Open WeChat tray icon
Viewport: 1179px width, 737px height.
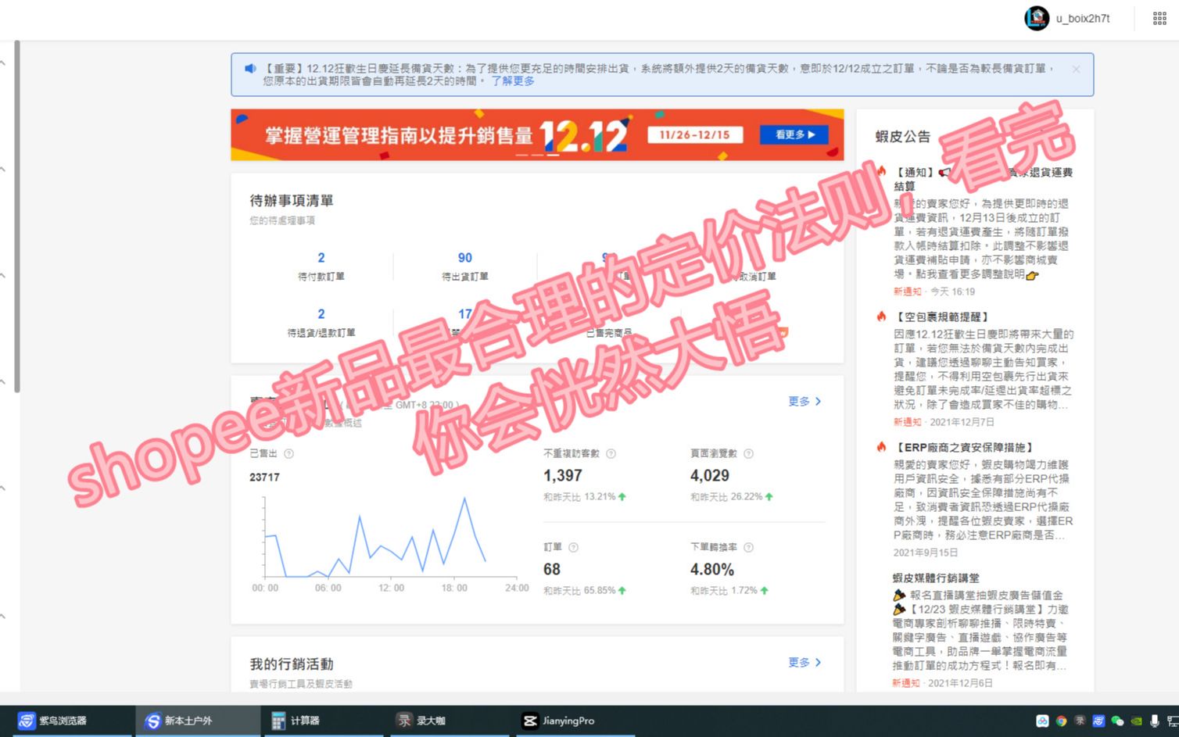[1117, 721]
